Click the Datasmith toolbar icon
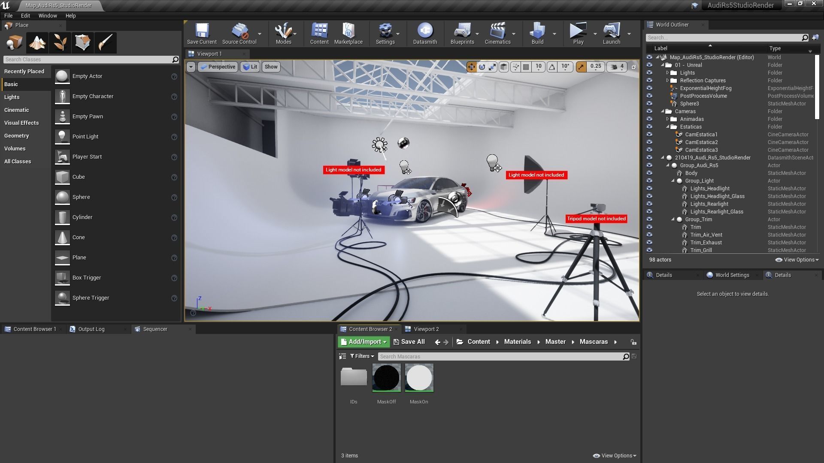The height and width of the screenshot is (463, 824). click(x=425, y=34)
